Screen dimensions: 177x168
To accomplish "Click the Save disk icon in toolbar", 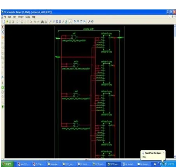I will (10, 22).
